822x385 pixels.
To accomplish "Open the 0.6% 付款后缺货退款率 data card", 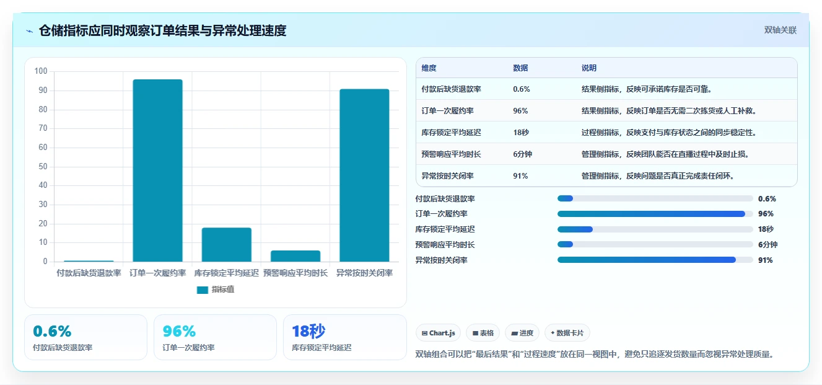I will click(85, 337).
